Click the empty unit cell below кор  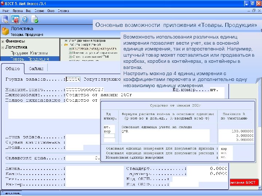coord(109,136)
